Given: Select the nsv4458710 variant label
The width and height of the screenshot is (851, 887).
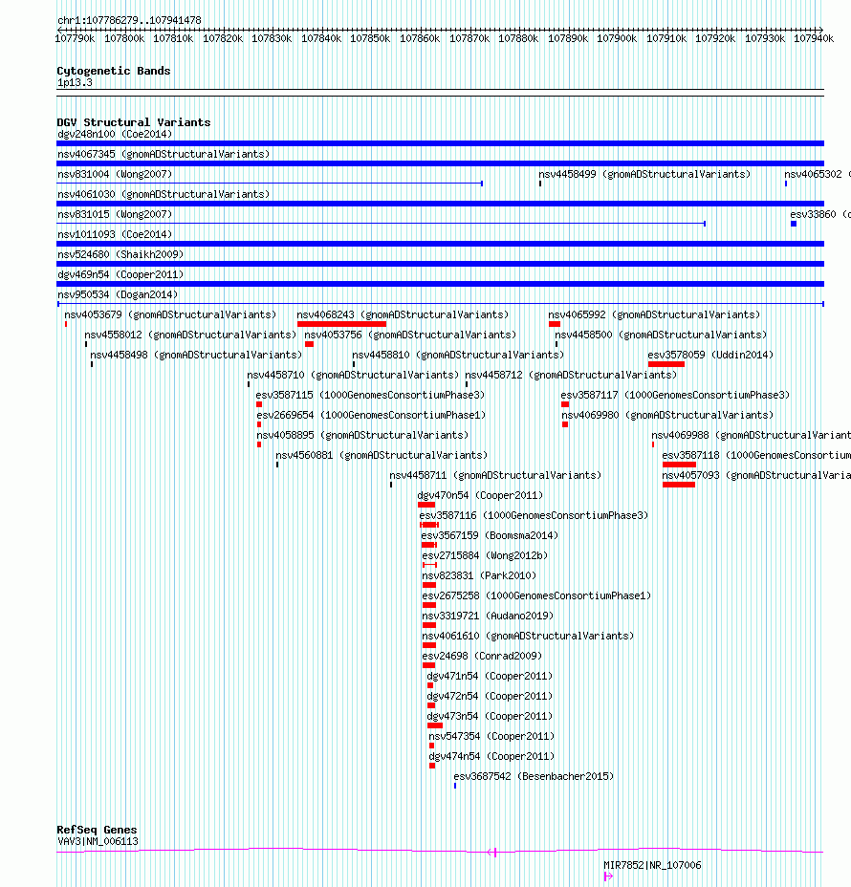Looking at the screenshot, I should click(x=353, y=375).
